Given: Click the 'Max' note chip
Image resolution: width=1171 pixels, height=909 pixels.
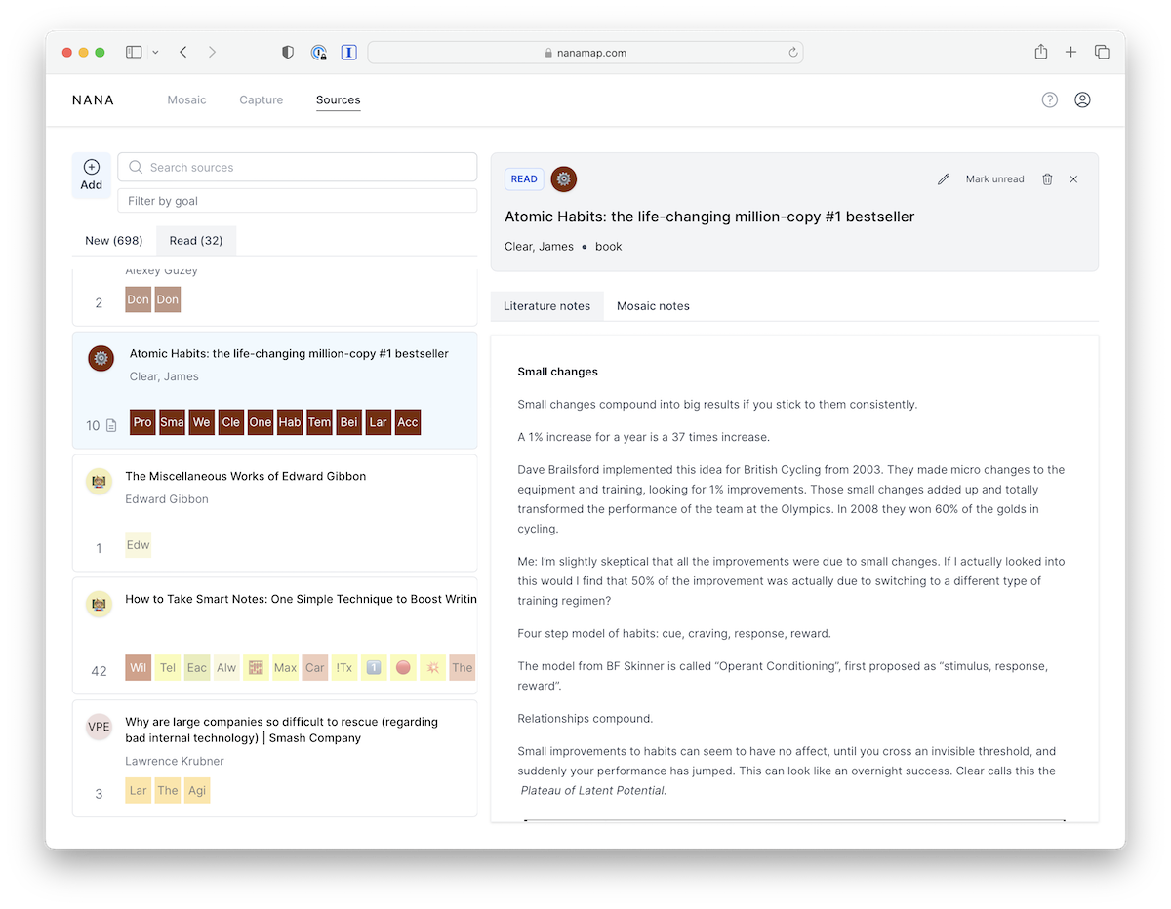Looking at the screenshot, I should 286,668.
